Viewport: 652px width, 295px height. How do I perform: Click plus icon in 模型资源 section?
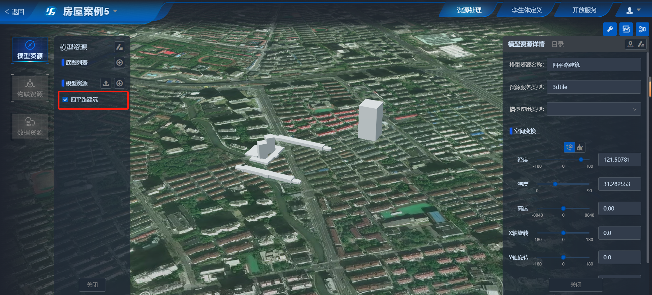pos(120,83)
